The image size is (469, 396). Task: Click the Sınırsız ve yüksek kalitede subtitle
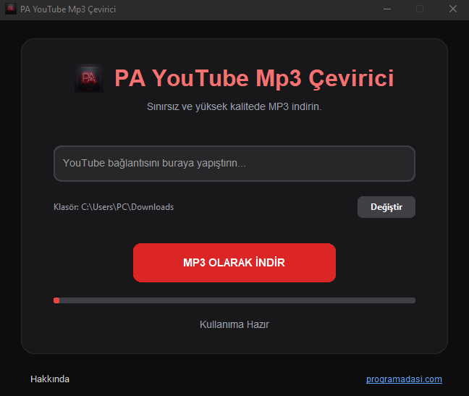(x=234, y=106)
